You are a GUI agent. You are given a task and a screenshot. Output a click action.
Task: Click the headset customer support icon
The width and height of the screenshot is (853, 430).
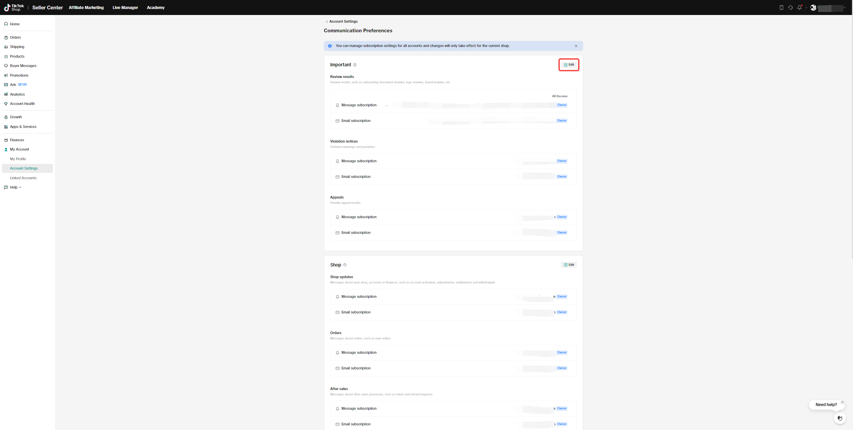(790, 8)
